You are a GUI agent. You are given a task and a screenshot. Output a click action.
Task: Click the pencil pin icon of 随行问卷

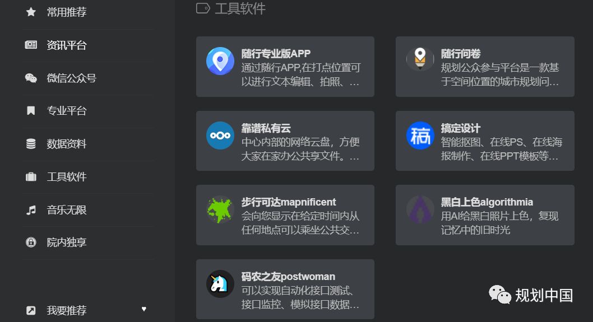coord(420,59)
